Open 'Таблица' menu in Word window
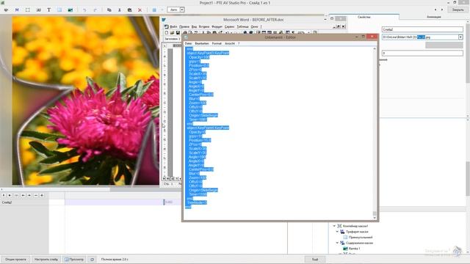This screenshot has height=264, width=470. [242, 26]
